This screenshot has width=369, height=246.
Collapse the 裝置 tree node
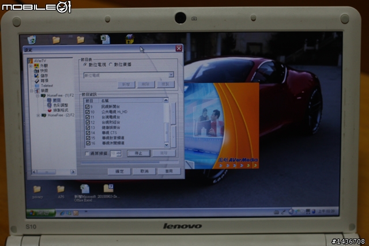click(32, 91)
